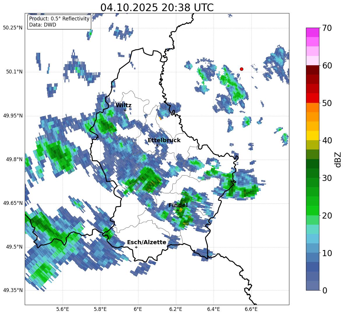Click the 50.1°N latitude label
The width and height of the screenshot is (345, 315).
[x=14, y=72]
